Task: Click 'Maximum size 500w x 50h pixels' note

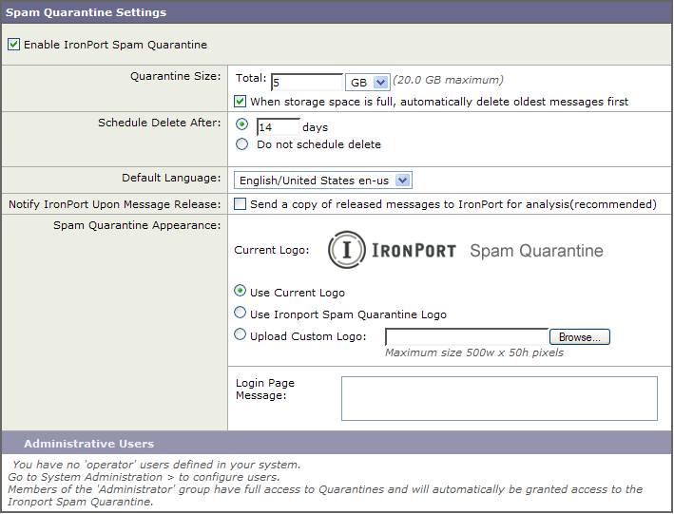Action: 474,352
